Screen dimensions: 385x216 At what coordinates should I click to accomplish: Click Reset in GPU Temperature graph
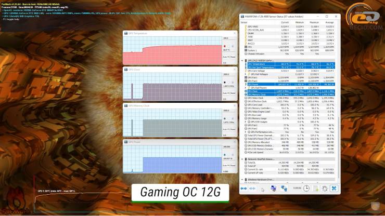pos(233,57)
